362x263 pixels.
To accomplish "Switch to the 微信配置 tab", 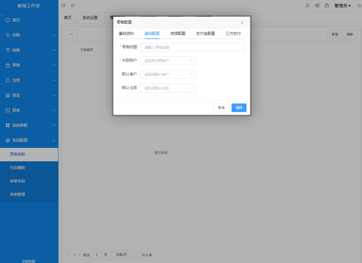I will click(178, 34).
